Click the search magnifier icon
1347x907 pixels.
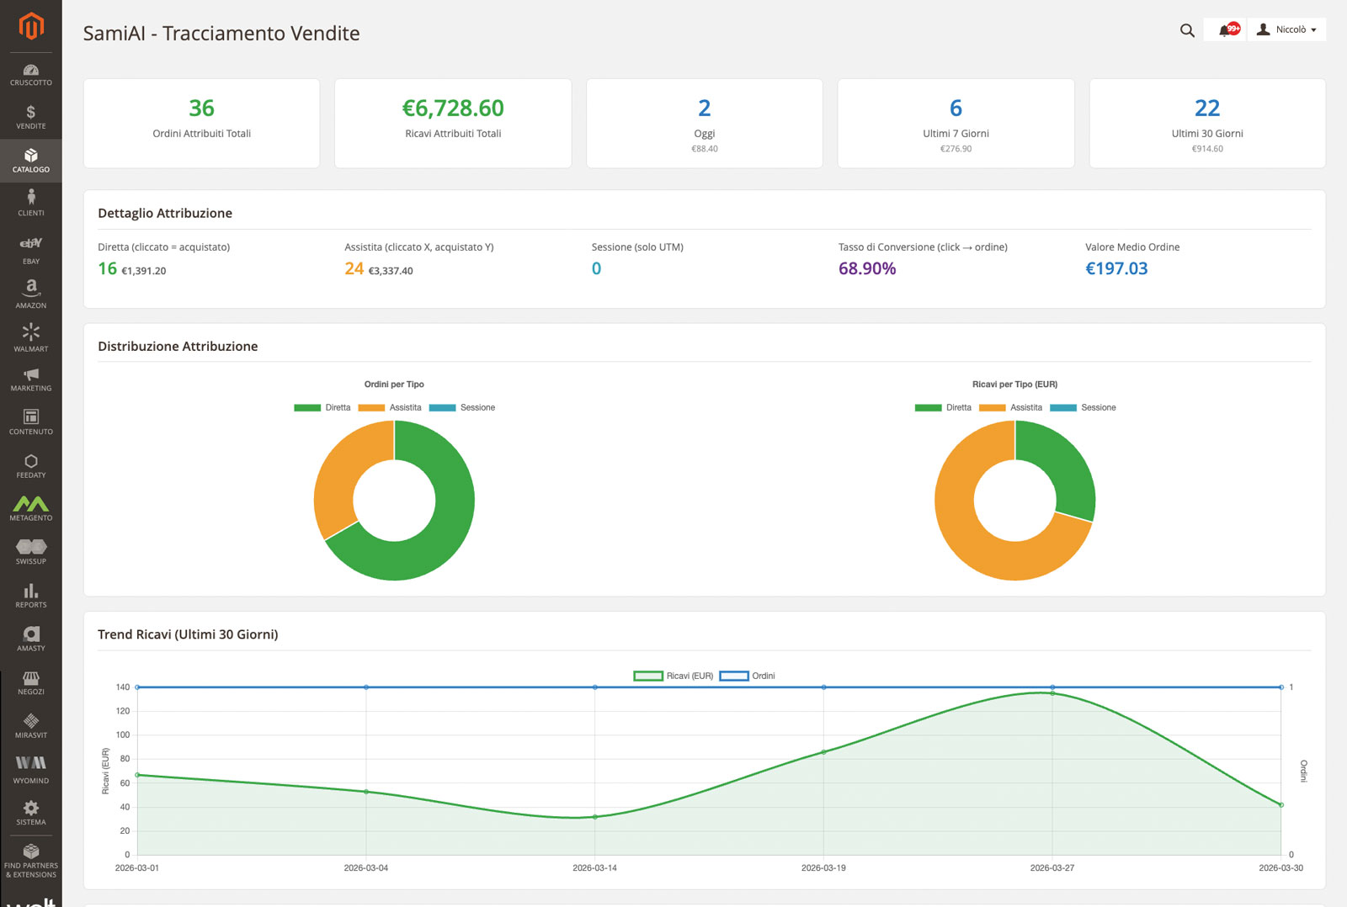tap(1187, 30)
